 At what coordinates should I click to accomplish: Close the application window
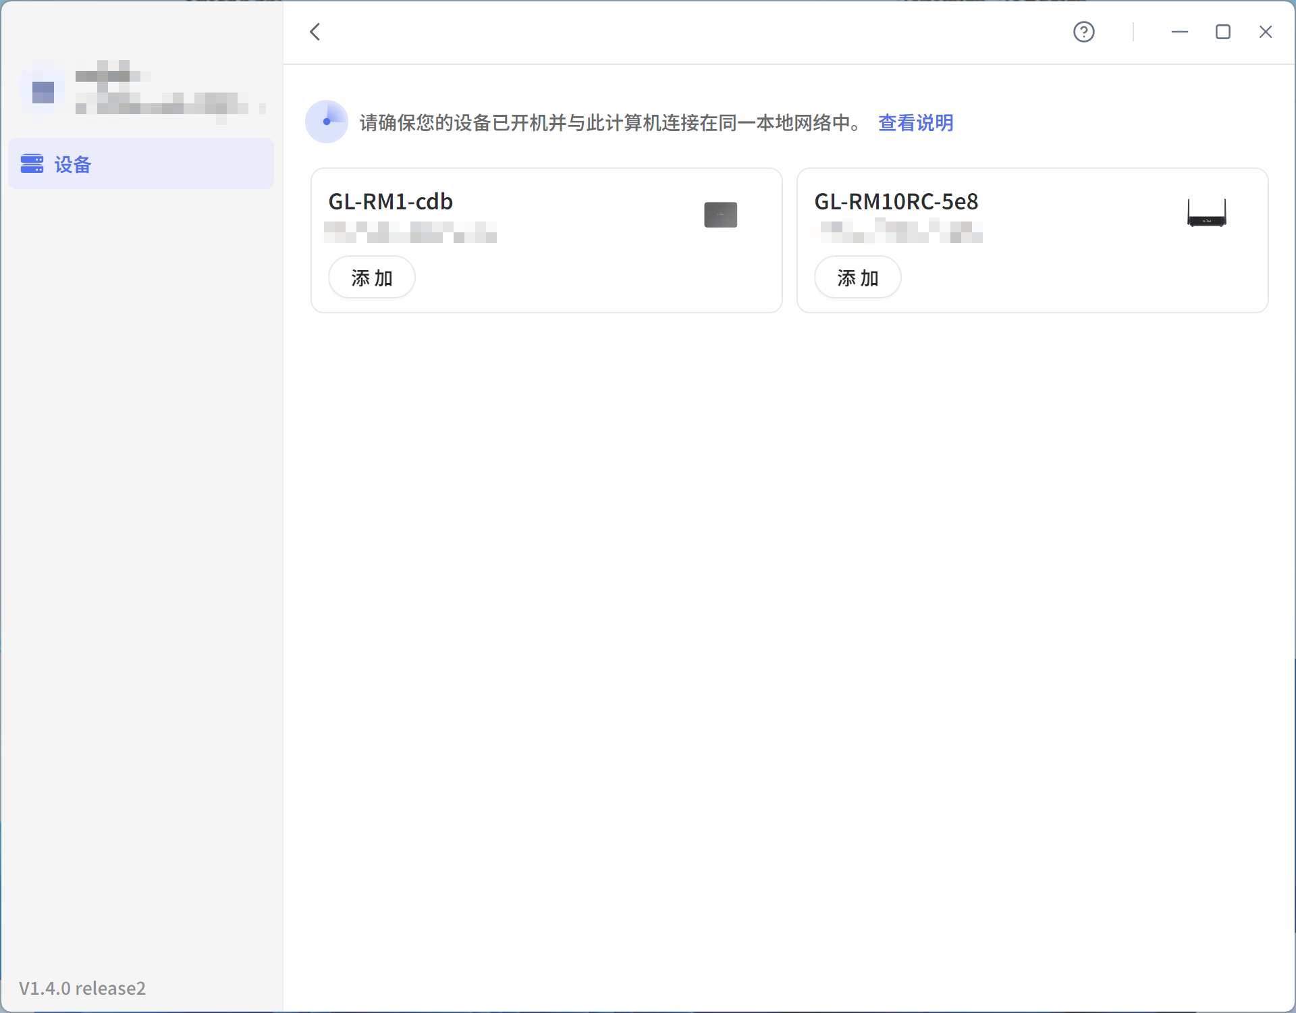point(1266,32)
